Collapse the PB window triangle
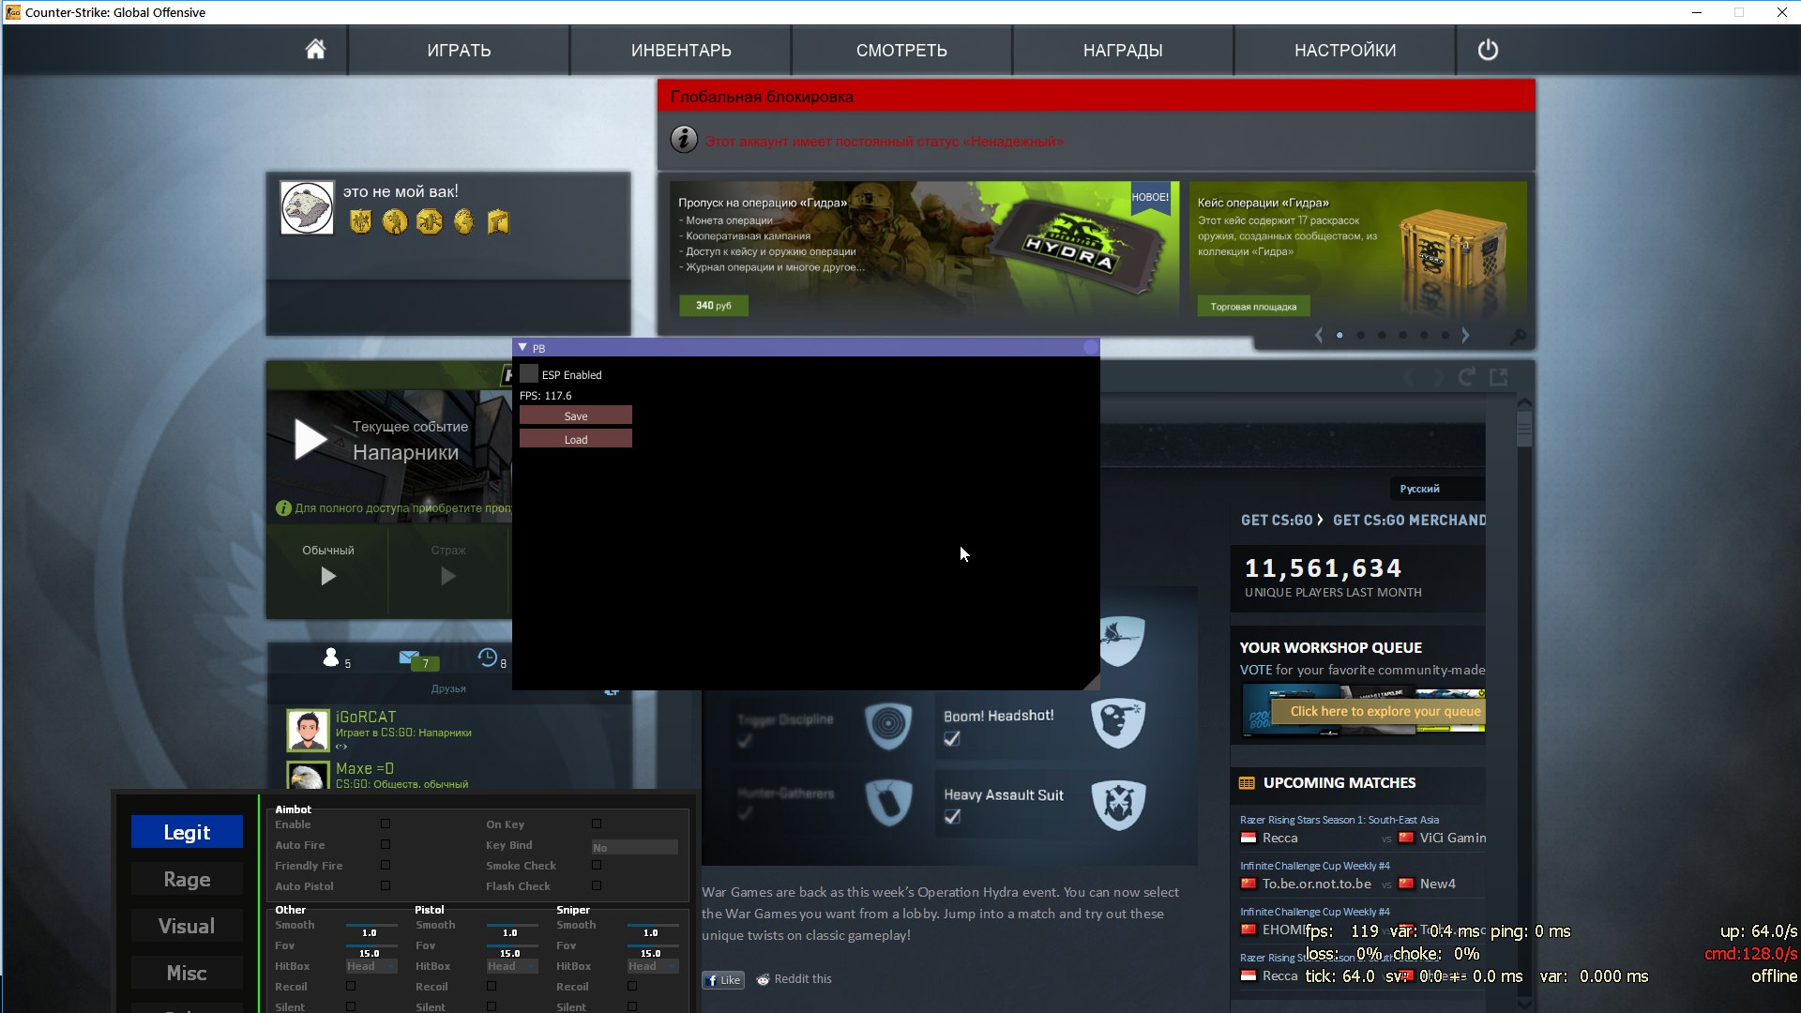The image size is (1801, 1013). tap(522, 347)
